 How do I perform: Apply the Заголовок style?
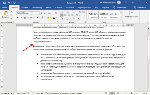click(114, 15)
